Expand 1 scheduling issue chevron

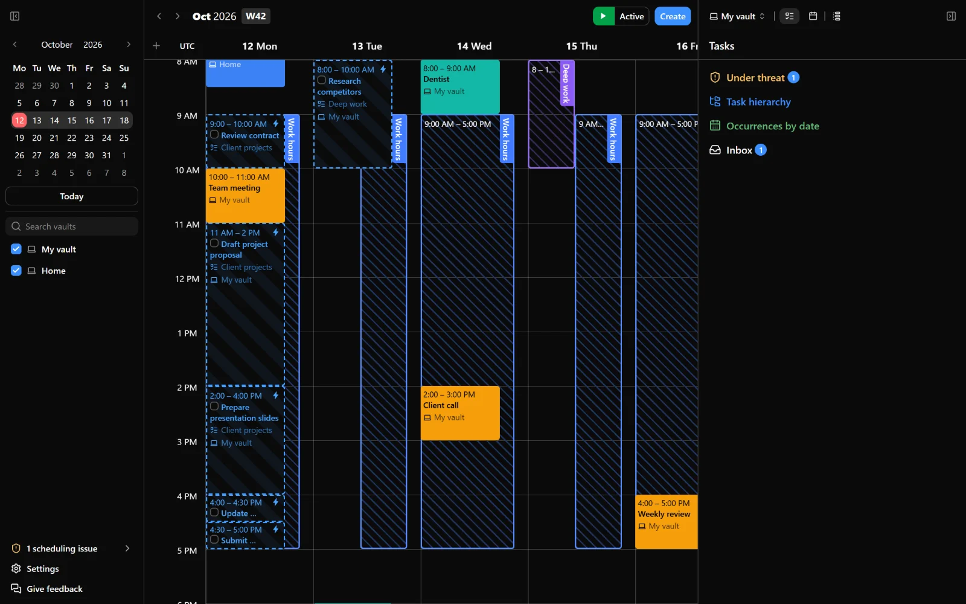tap(127, 548)
